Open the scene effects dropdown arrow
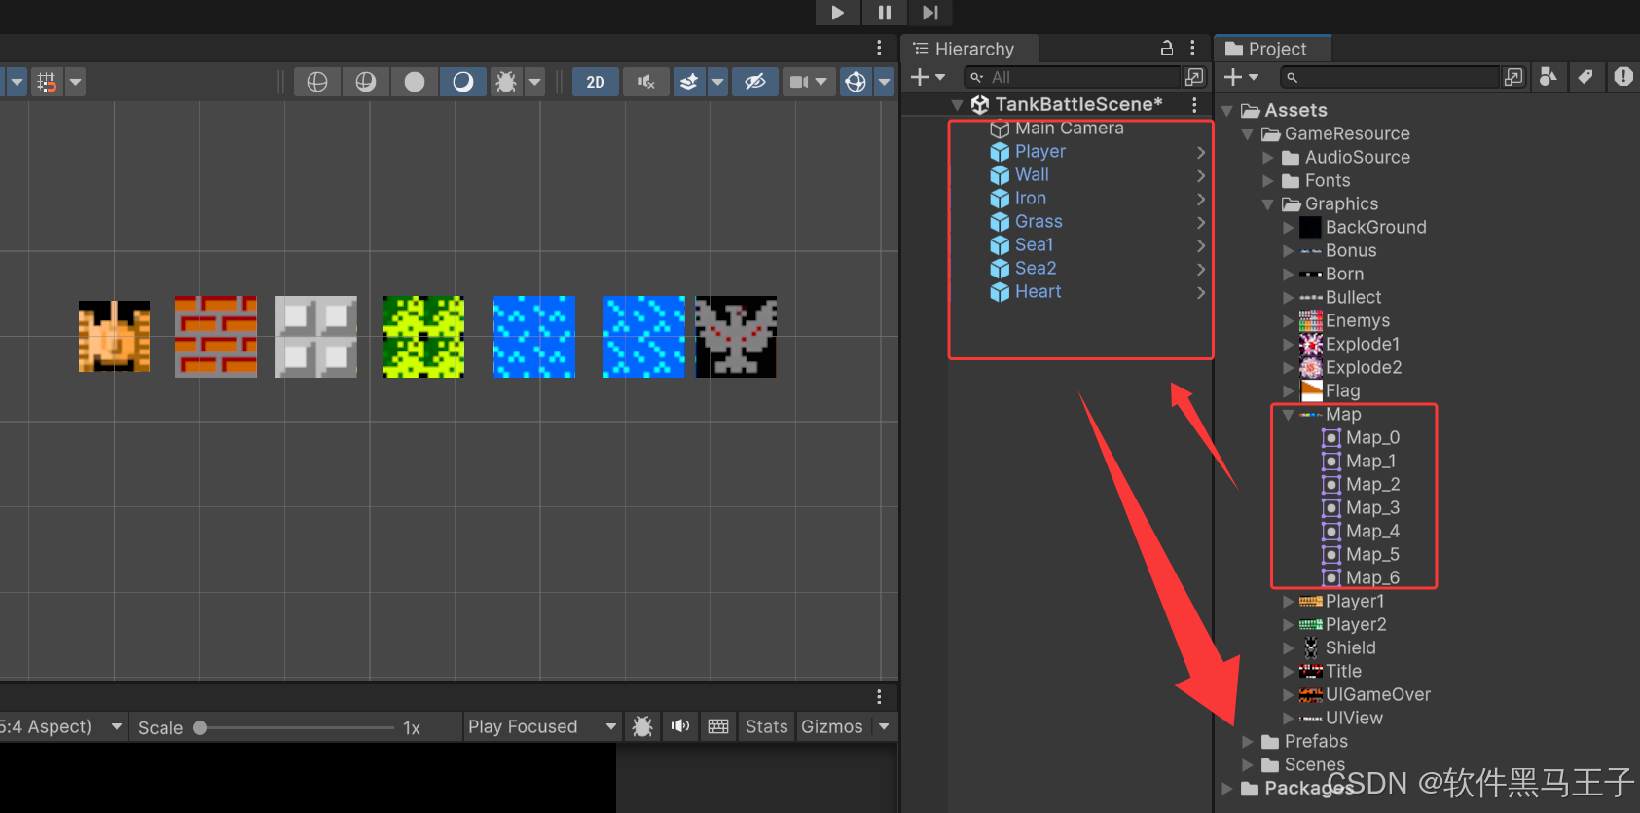The height and width of the screenshot is (813, 1640). (x=717, y=82)
